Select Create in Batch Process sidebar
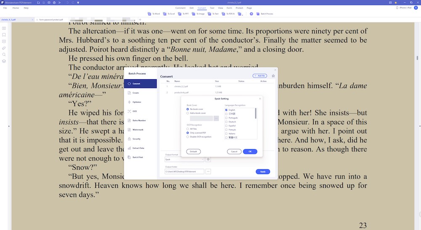The height and width of the screenshot is (230, 421). click(141, 93)
